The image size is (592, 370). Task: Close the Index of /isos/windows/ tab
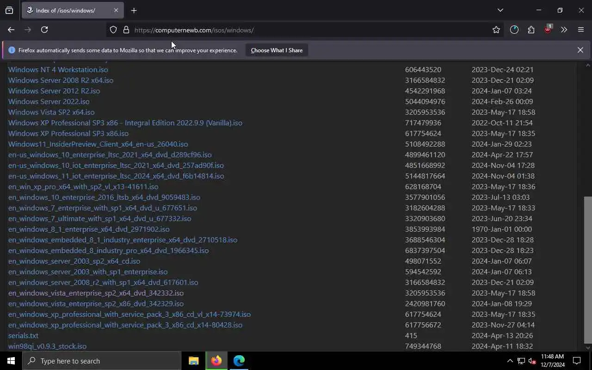[x=116, y=10]
